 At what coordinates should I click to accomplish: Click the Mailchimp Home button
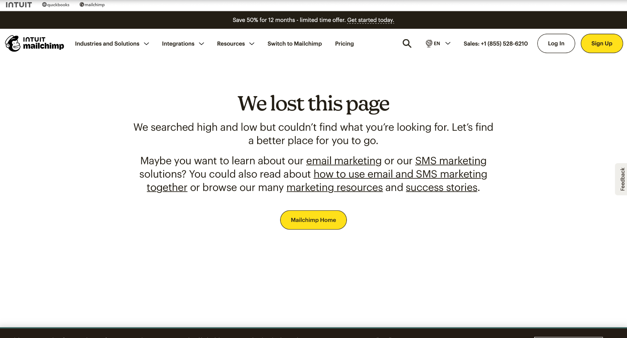point(313,220)
